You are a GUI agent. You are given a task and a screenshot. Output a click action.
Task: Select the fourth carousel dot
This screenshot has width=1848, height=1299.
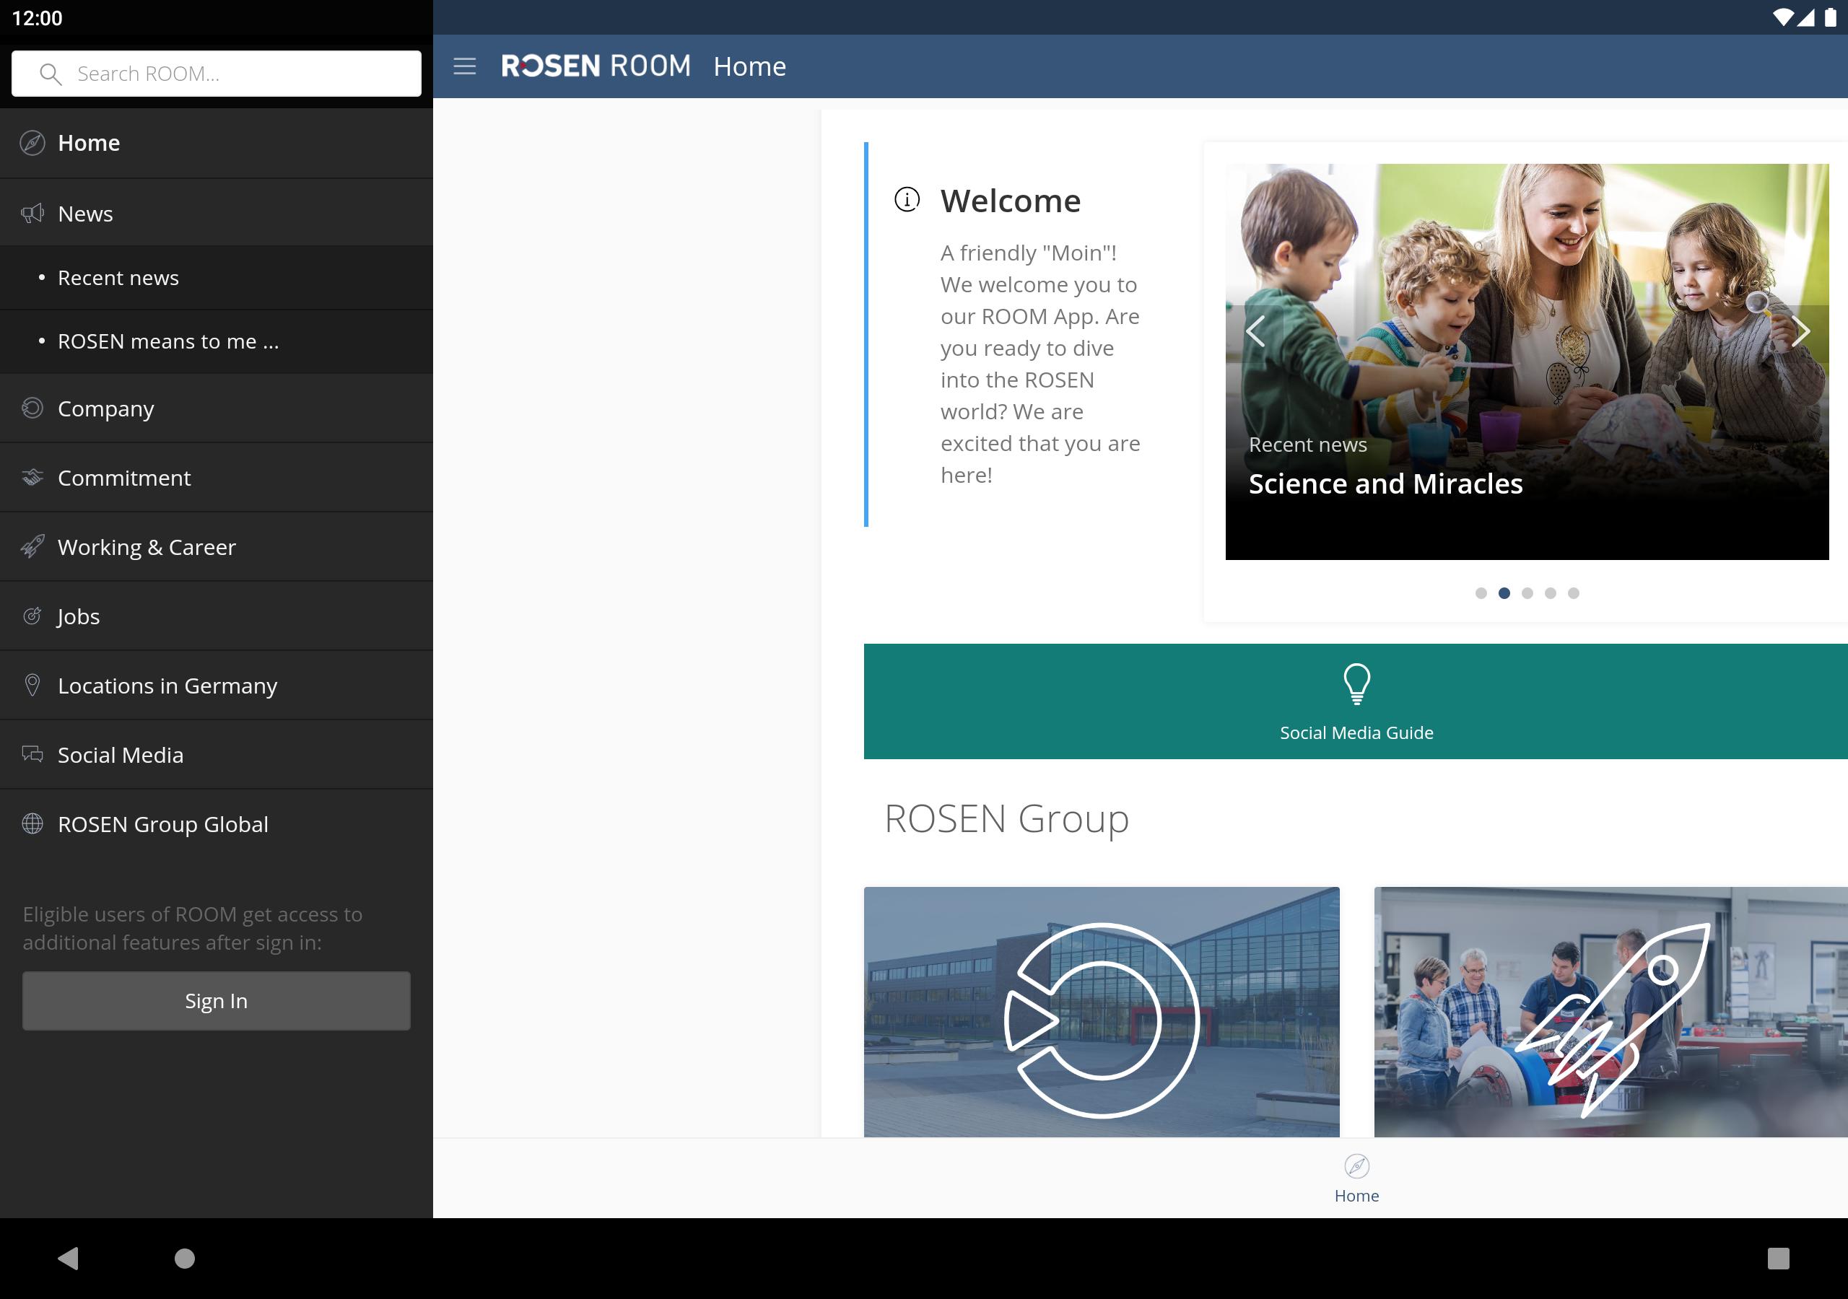(1550, 593)
